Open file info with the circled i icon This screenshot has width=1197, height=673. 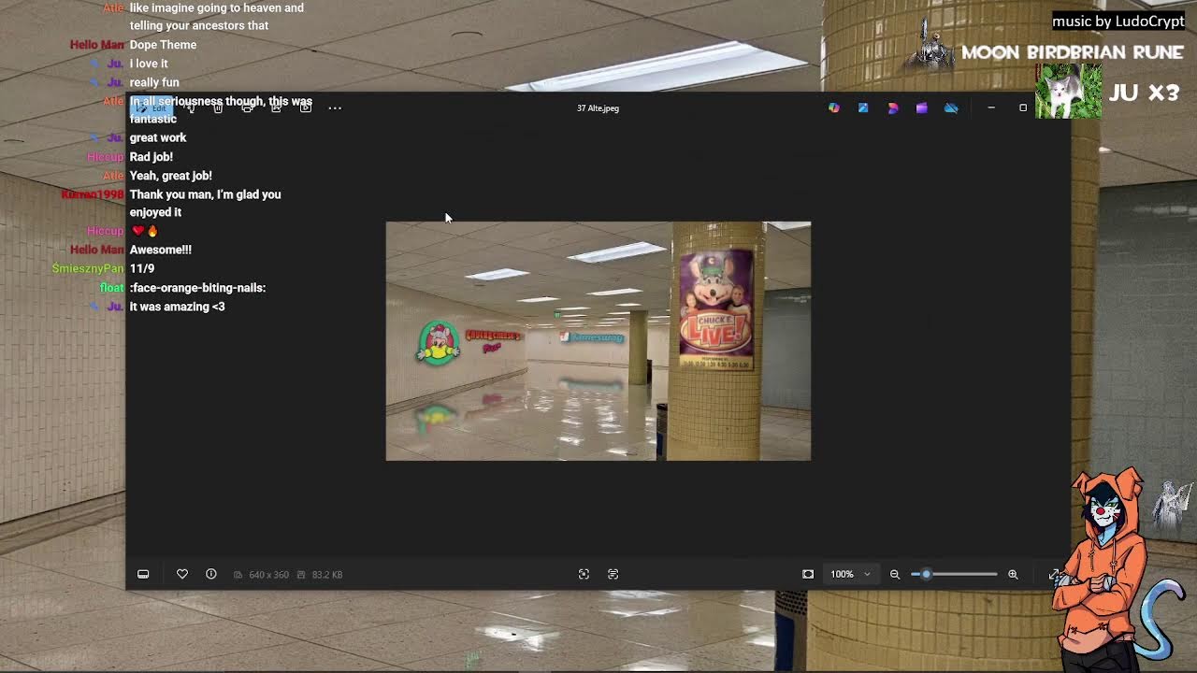211,574
